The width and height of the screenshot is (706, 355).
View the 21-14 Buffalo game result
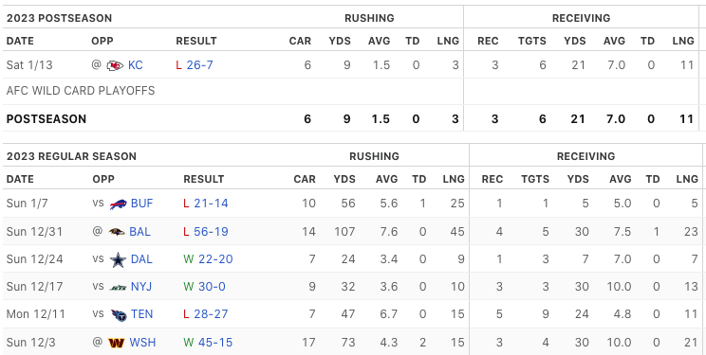click(212, 204)
